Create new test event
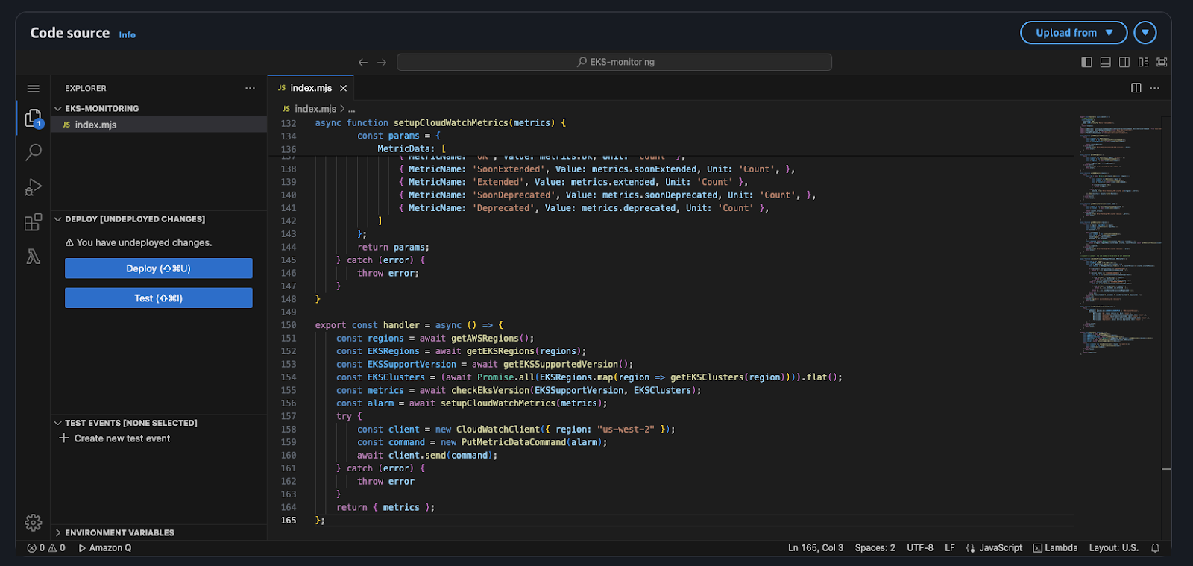This screenshot has width=1193, height=566. tap(116, 438)
